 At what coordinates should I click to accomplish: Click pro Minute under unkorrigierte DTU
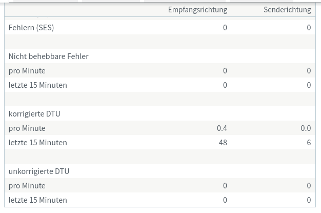pyautogui.click(x=27, y=185)
